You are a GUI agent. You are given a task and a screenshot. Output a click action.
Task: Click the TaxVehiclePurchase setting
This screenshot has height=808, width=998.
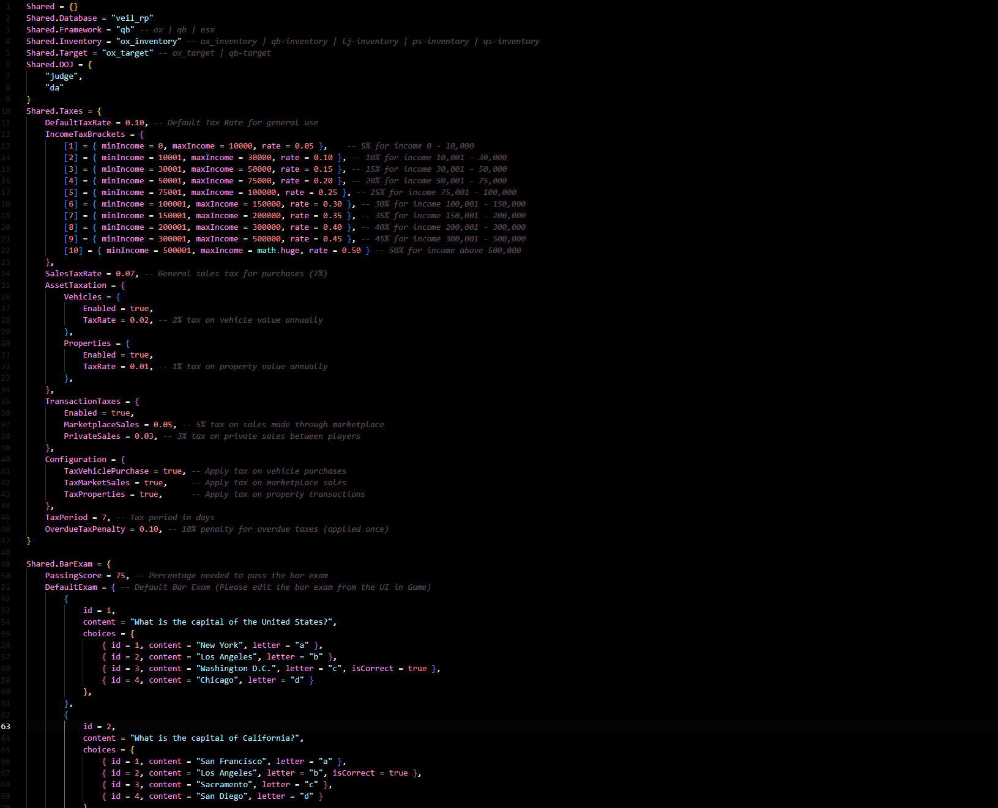tap(106, 471)
